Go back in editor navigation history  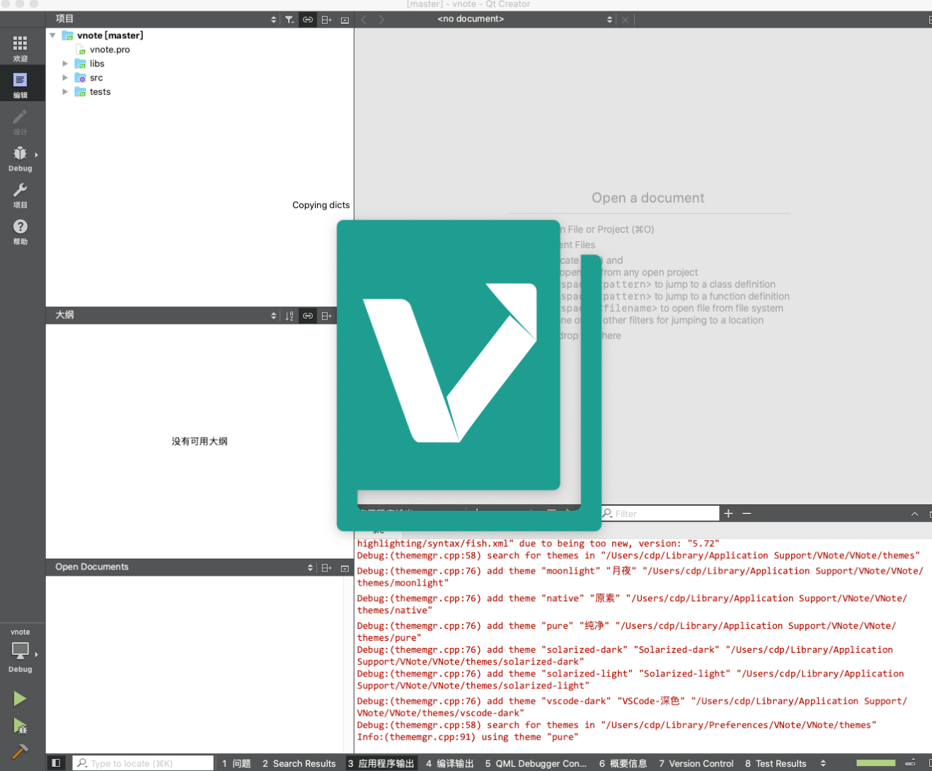point(364,20)
